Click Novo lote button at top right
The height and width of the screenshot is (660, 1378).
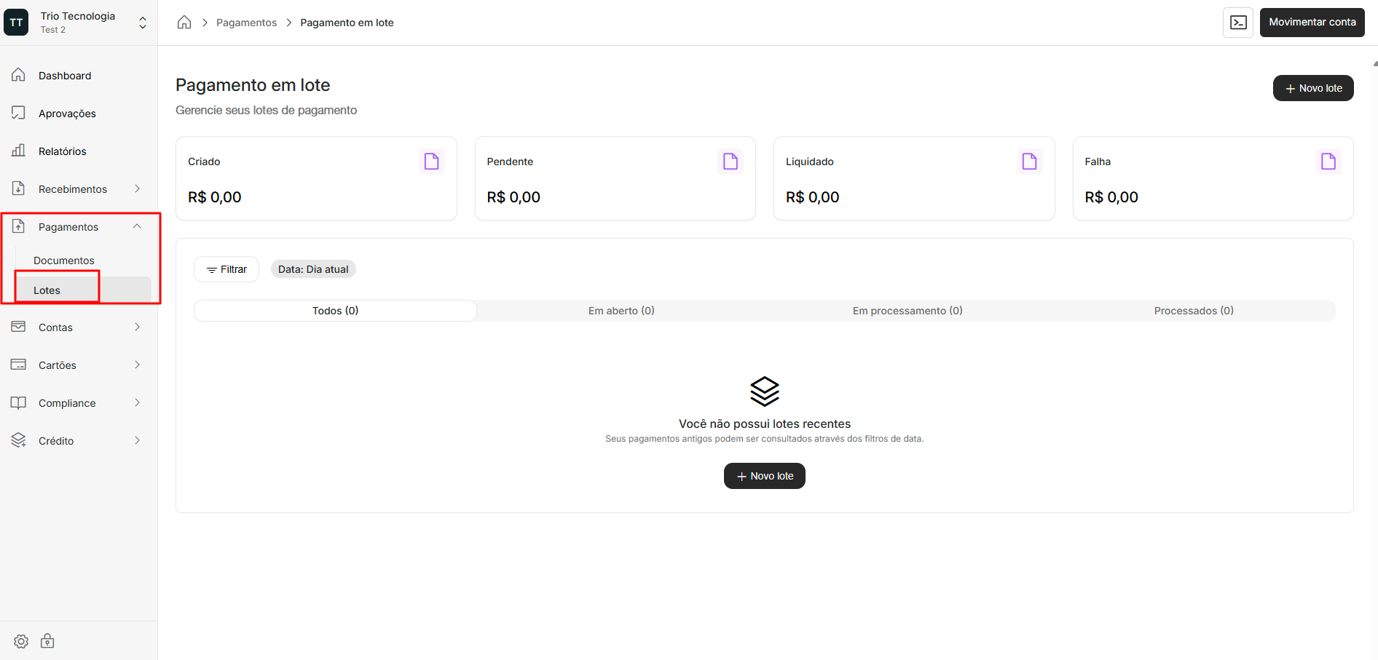coord(1313,88)
